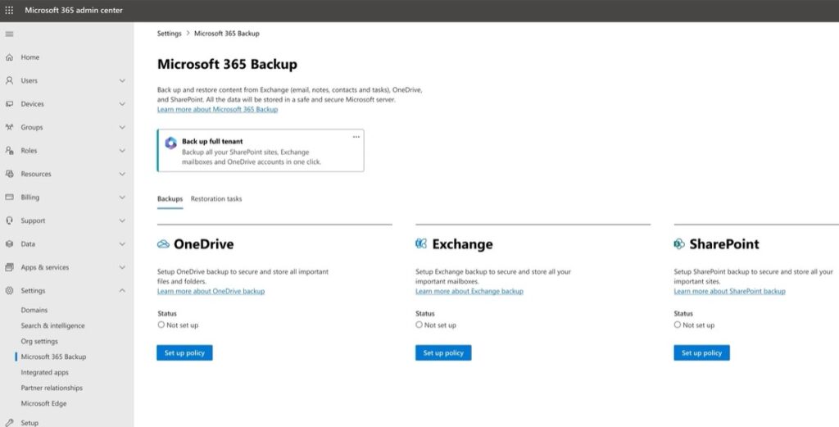The image size is (839, 427).
Task: Select SharePoint Not set up status radio
Action: [678, 325]
